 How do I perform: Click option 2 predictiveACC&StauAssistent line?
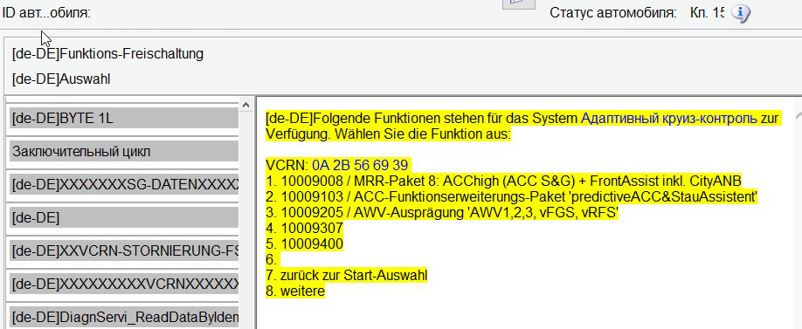511,197
